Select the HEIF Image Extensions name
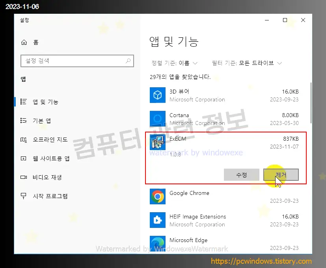The width and height of the screenshot is (326, 268). tap(198, 217)
